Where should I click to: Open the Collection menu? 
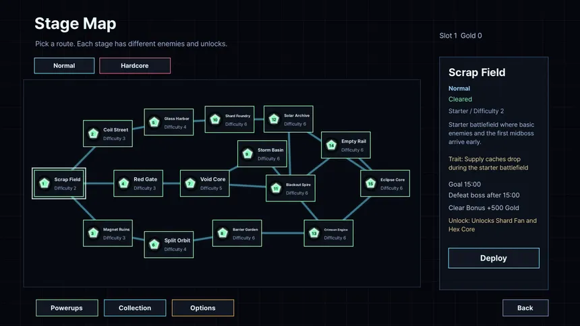pyautogui.click(x=135, y=308)
